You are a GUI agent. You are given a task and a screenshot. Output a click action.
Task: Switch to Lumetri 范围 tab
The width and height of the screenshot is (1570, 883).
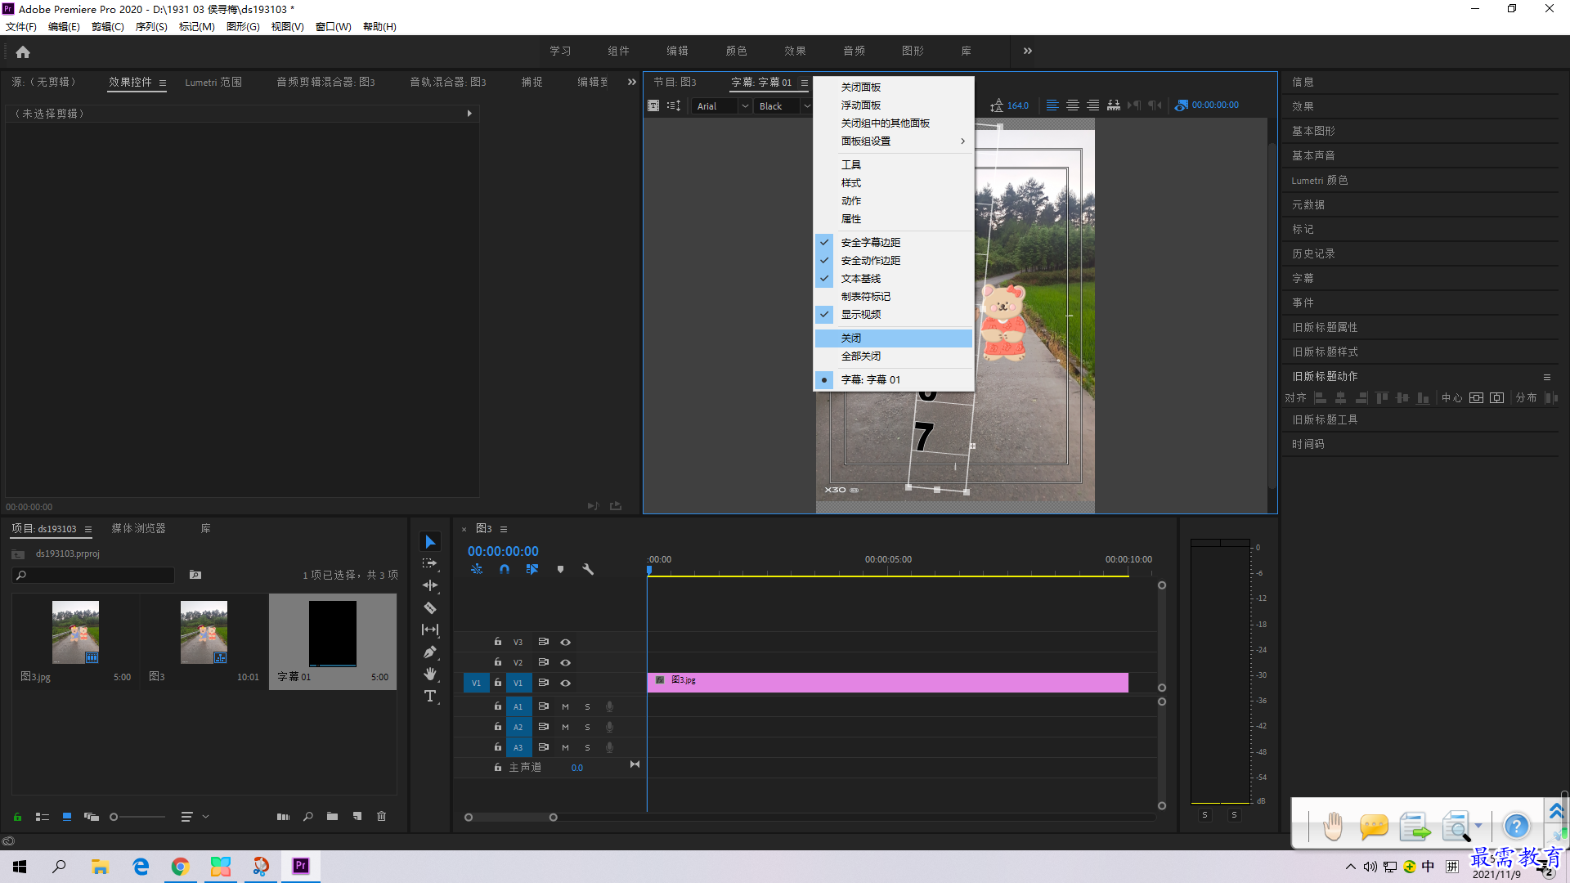point(213,82)
